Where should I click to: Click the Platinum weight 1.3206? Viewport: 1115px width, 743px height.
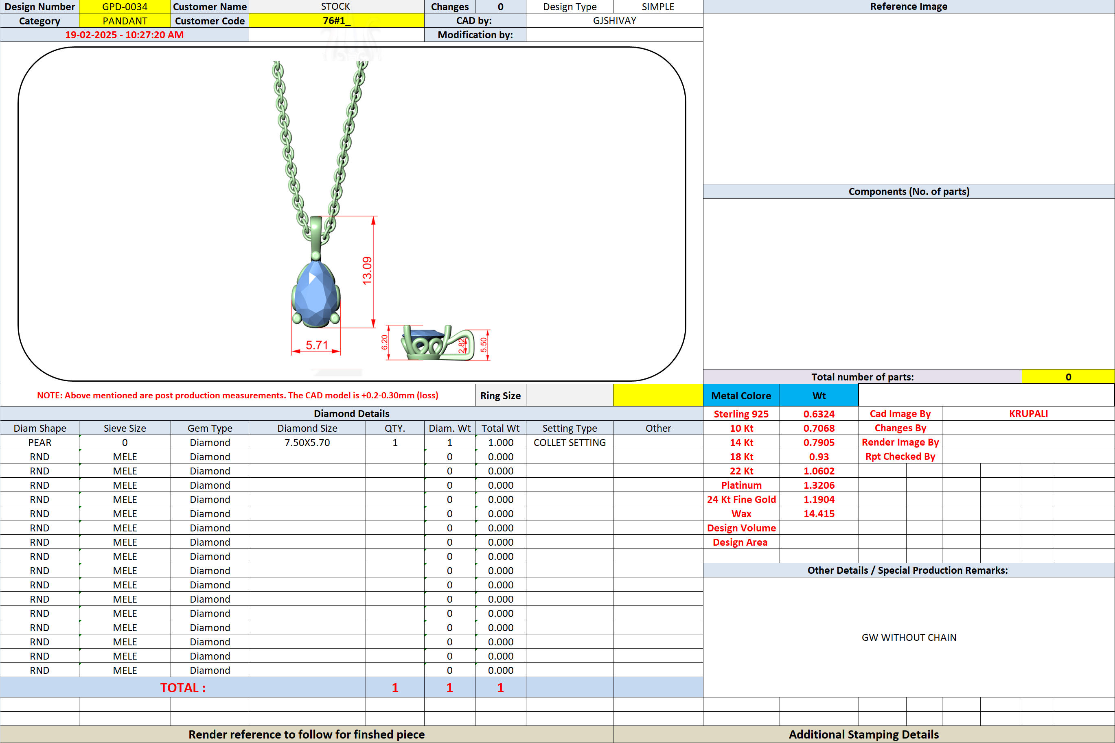pos(819,485)
